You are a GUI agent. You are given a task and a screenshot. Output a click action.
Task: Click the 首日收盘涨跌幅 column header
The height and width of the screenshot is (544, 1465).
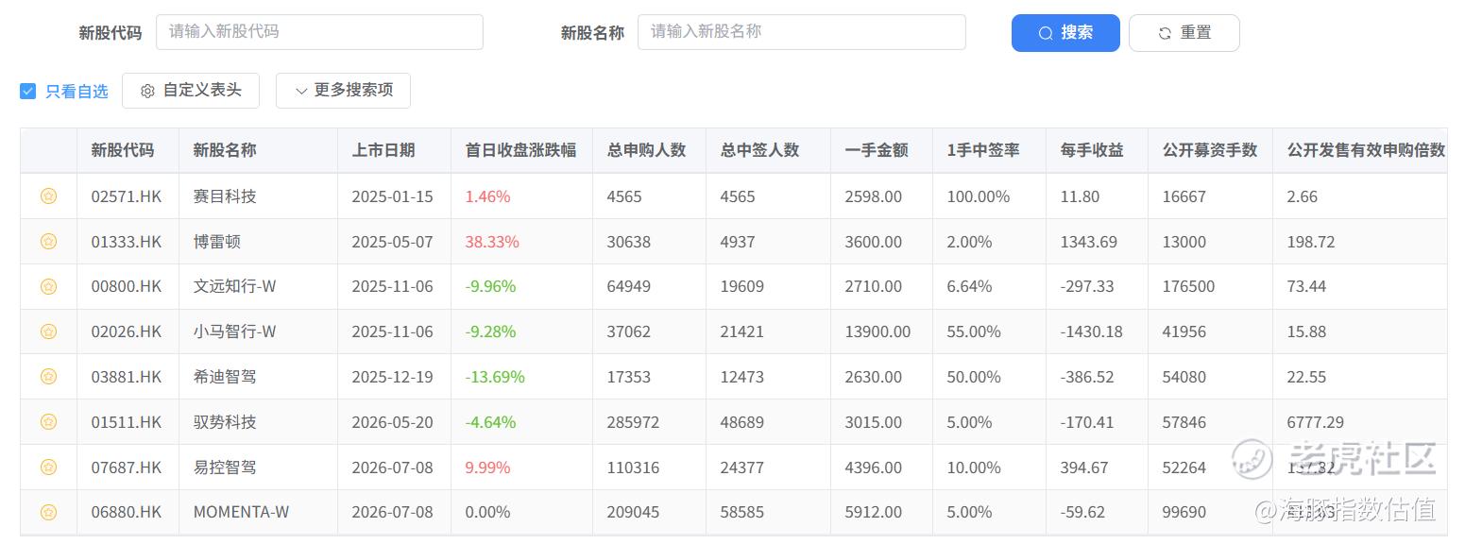tap(520, 150)
